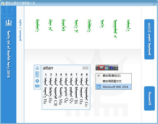The image size is (158, 124).
Task: Pick candidate number 1 ending in Ha
Action: point(46,90)
